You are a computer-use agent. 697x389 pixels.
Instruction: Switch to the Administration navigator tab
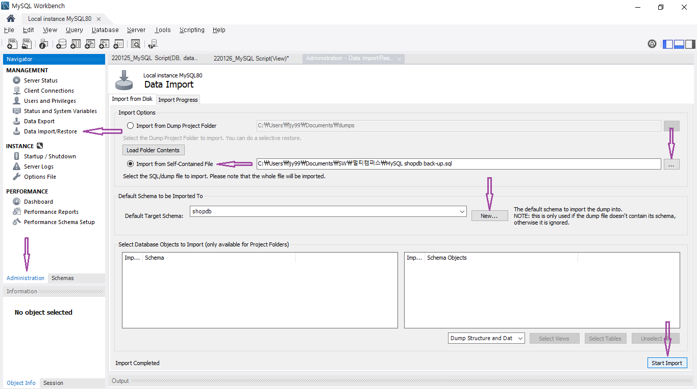pos(26,278)
